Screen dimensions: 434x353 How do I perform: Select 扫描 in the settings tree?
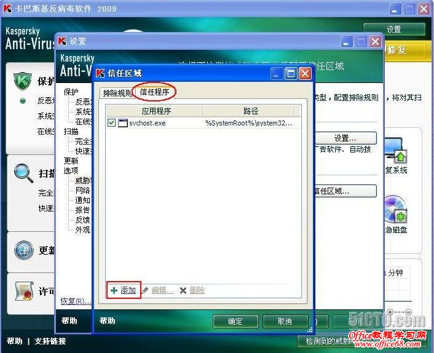point(71,131)
